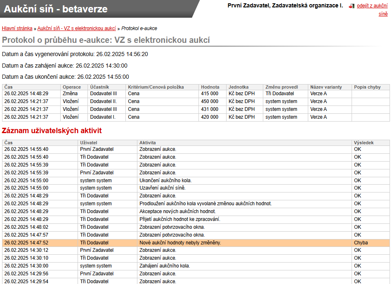Click the 'Operace' column header

[x=71, y=87]
